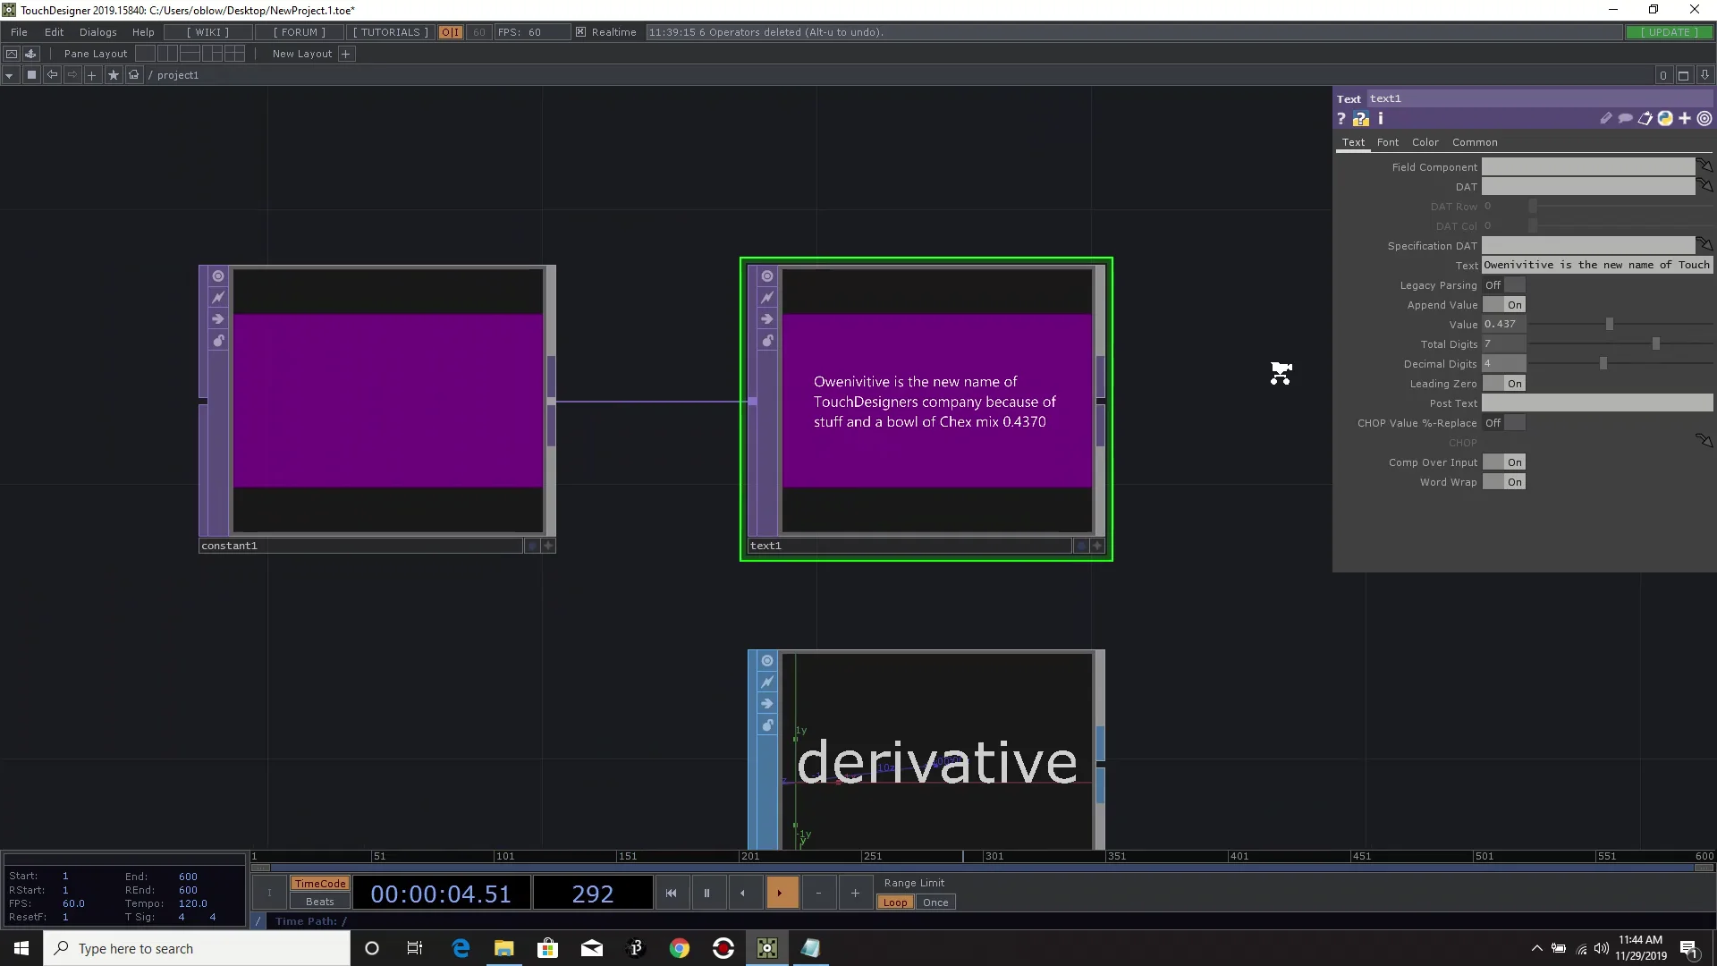Viewport: 1717px width, 966px height.
Task: Open the pane layout dropdown at top left
Action: [9, 75]
